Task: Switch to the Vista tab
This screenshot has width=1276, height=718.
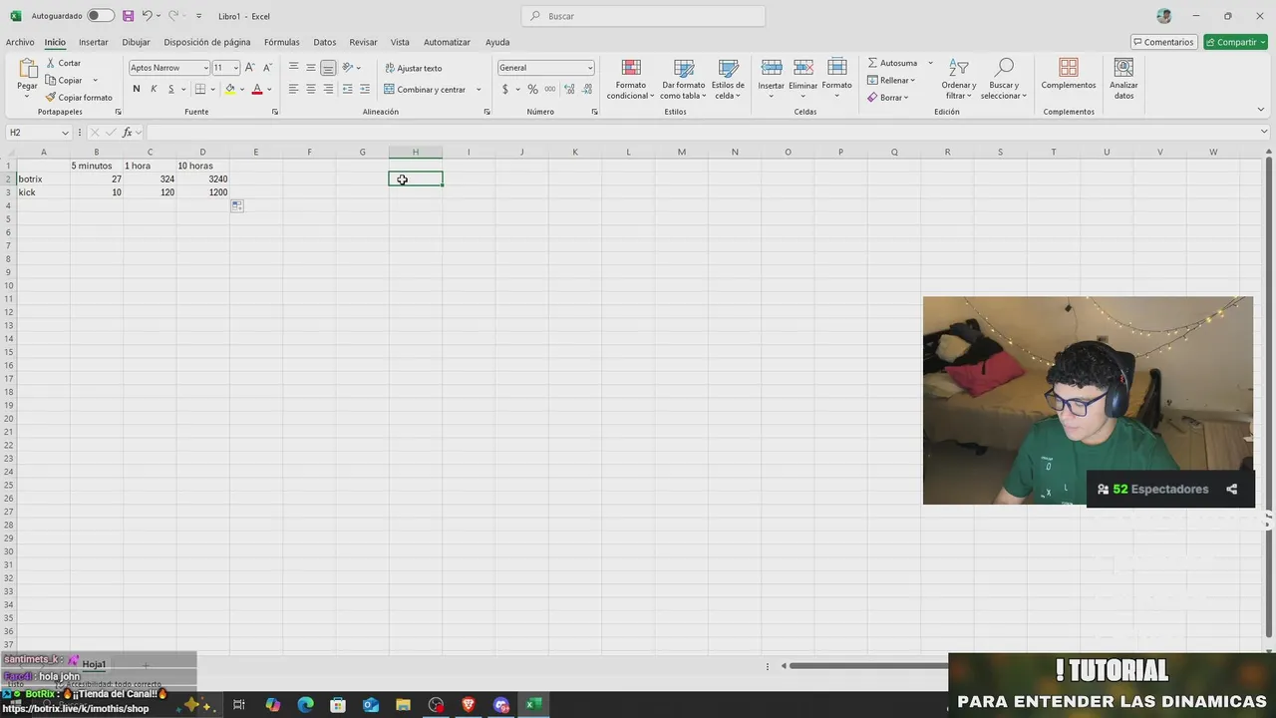Action: click(x=400, y=42)
